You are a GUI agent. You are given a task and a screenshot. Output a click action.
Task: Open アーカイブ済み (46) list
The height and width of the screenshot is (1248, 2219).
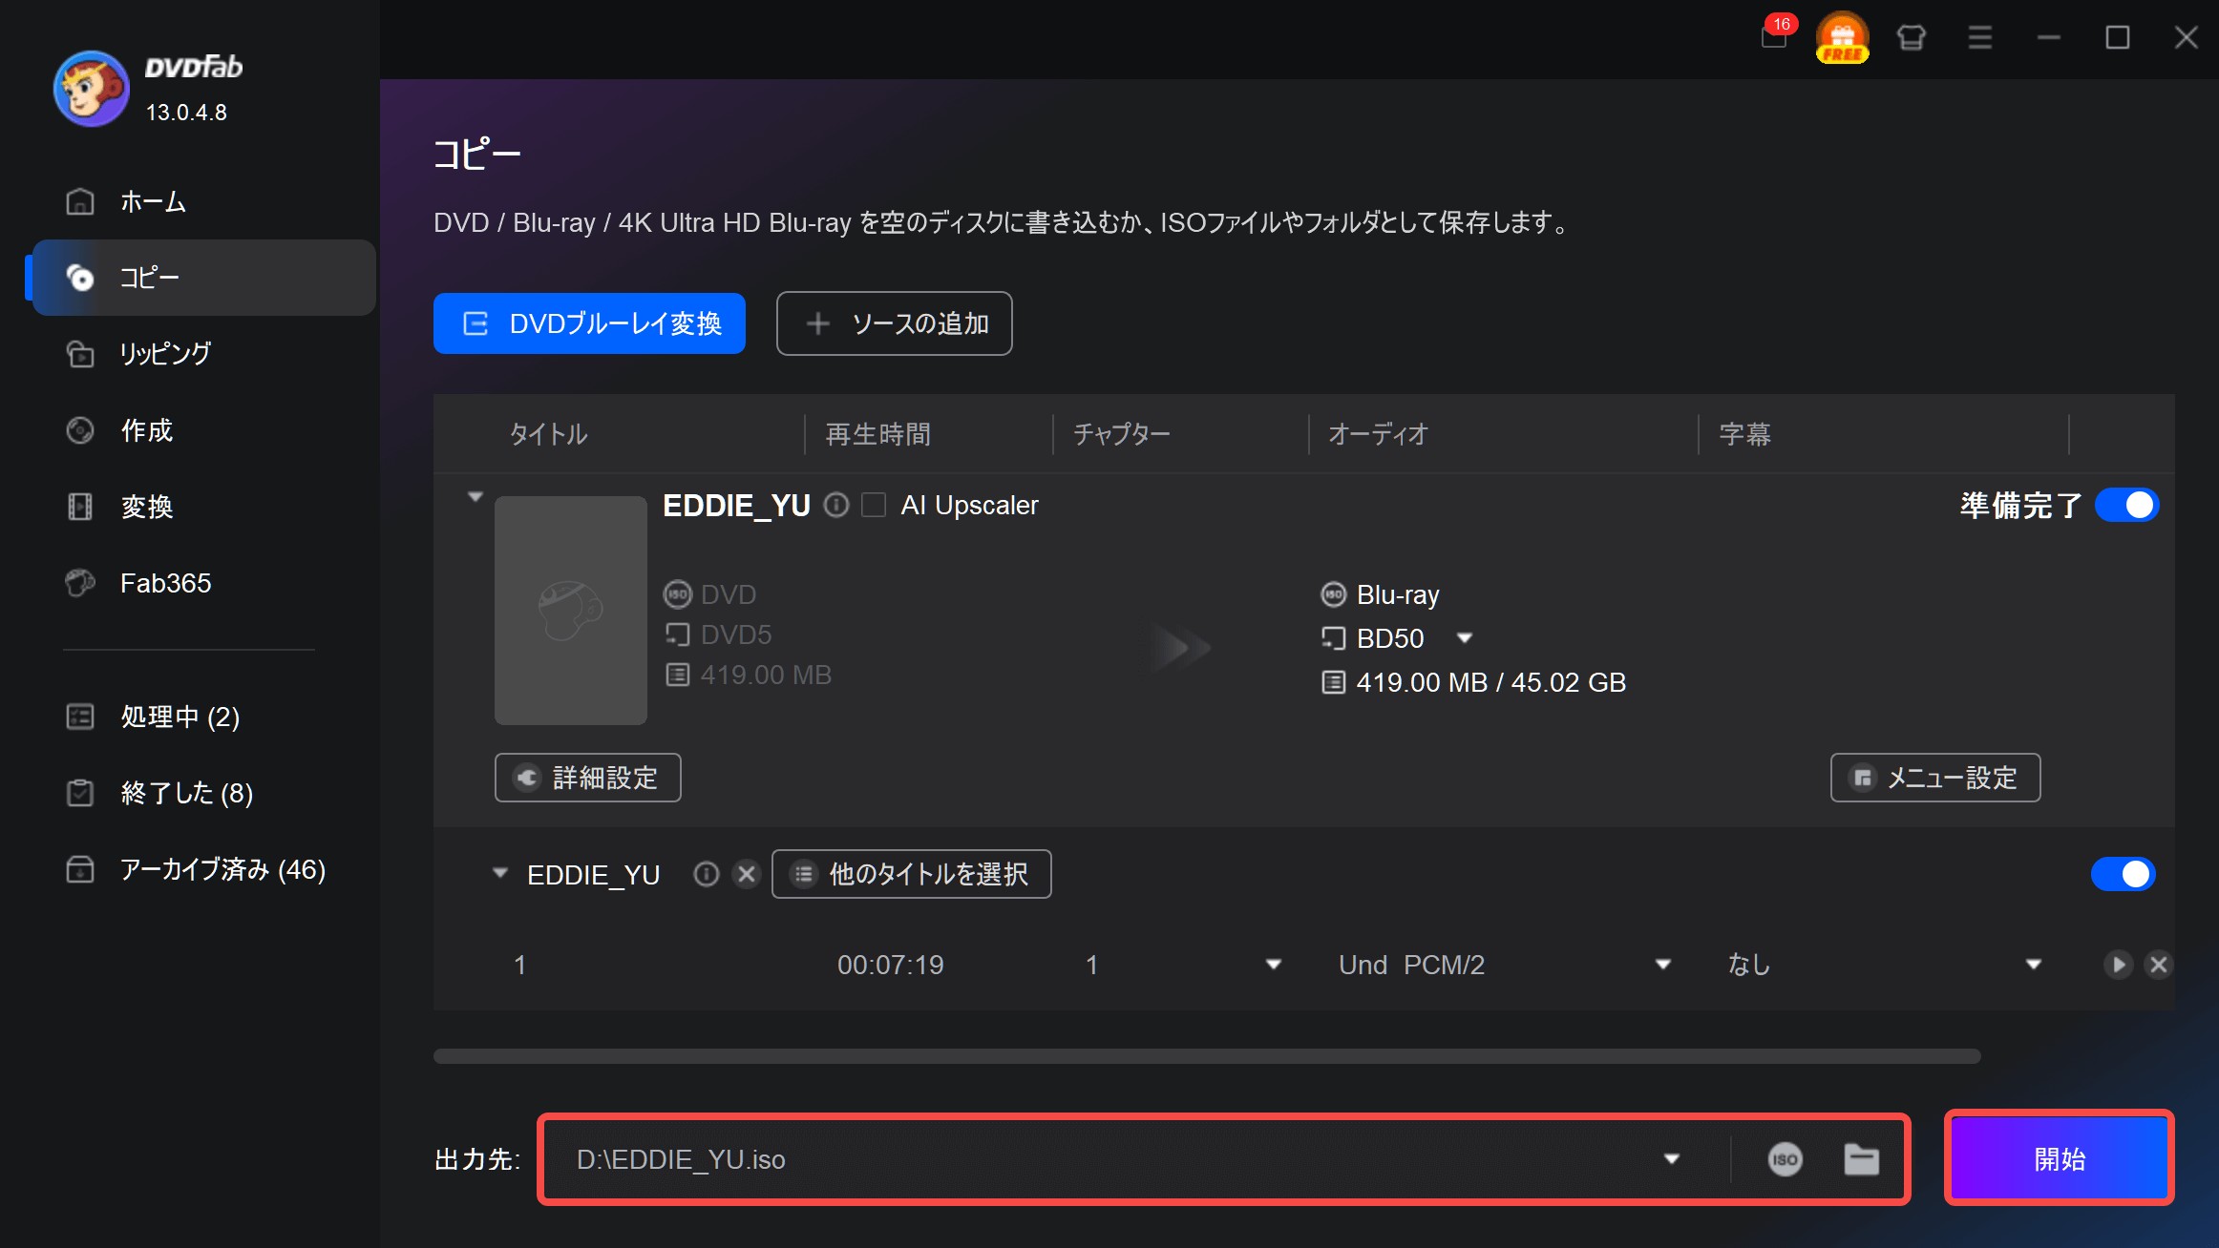click(202, 869)
